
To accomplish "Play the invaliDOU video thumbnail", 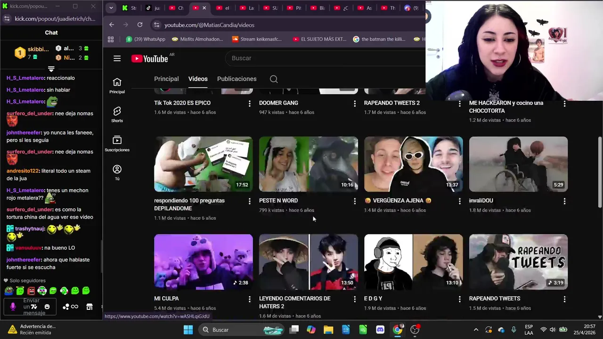I will (518, 164).
